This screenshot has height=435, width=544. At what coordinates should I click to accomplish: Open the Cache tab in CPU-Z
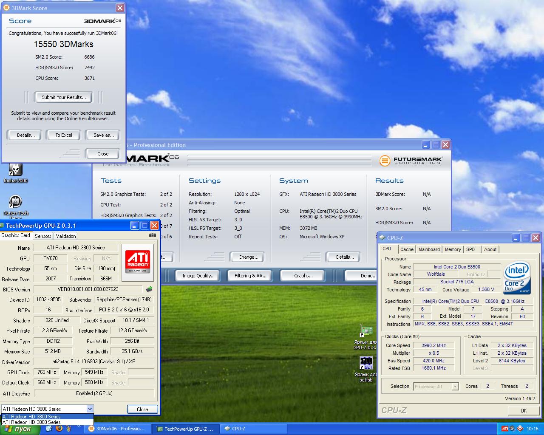point(407,249)
